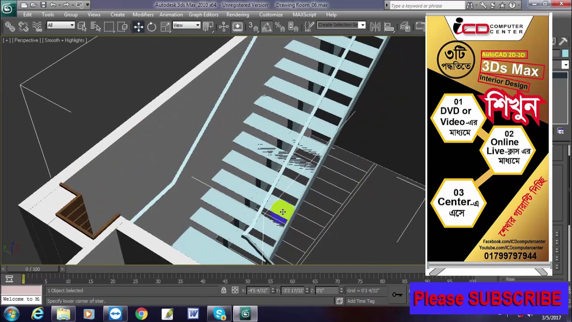Open the Select by Name tool
The height and width of the screenshot is (322, 572).
pos(95,27)
